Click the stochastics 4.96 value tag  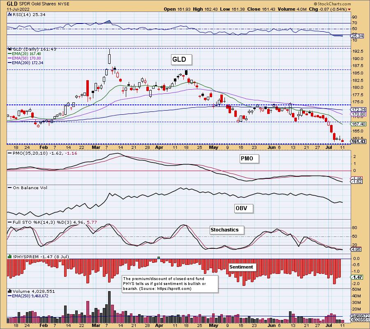pos(356,250)
